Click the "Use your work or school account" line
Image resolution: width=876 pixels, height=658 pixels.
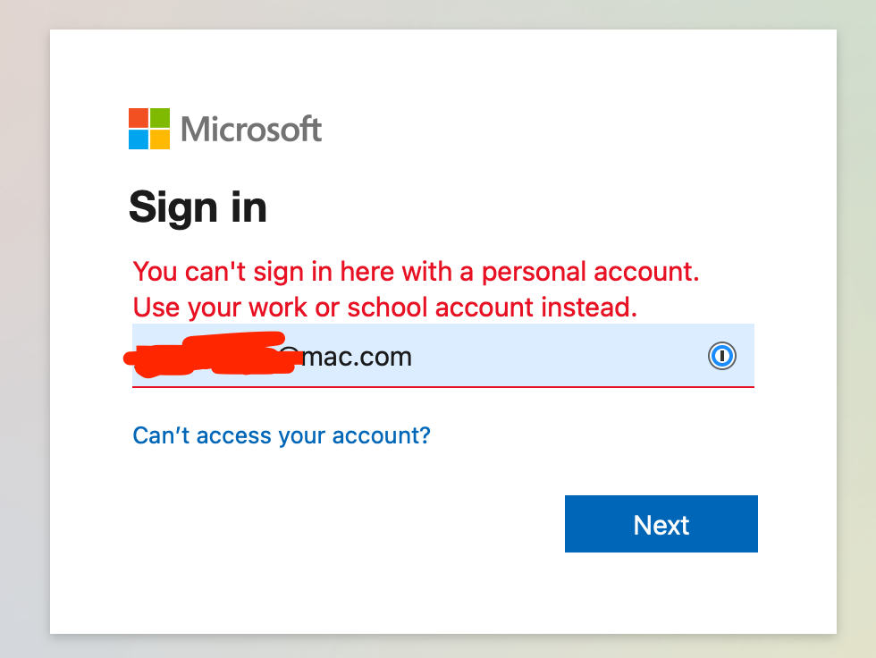pos(385,308)
